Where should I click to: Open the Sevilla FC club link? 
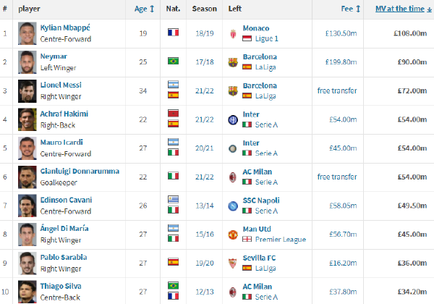(x=259, y=258)
